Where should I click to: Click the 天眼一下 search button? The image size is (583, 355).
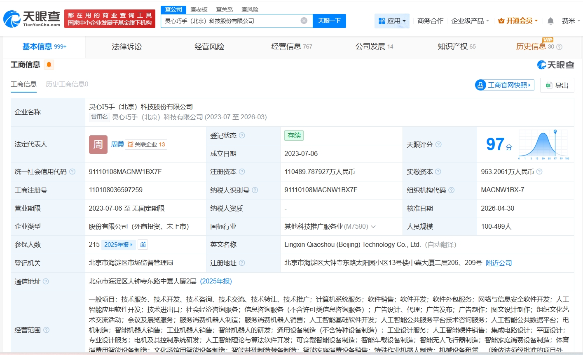[x=329, y=21]
